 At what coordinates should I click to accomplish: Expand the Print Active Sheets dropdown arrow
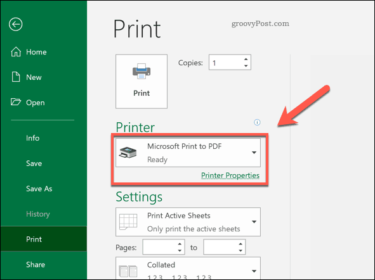[254, 222]
